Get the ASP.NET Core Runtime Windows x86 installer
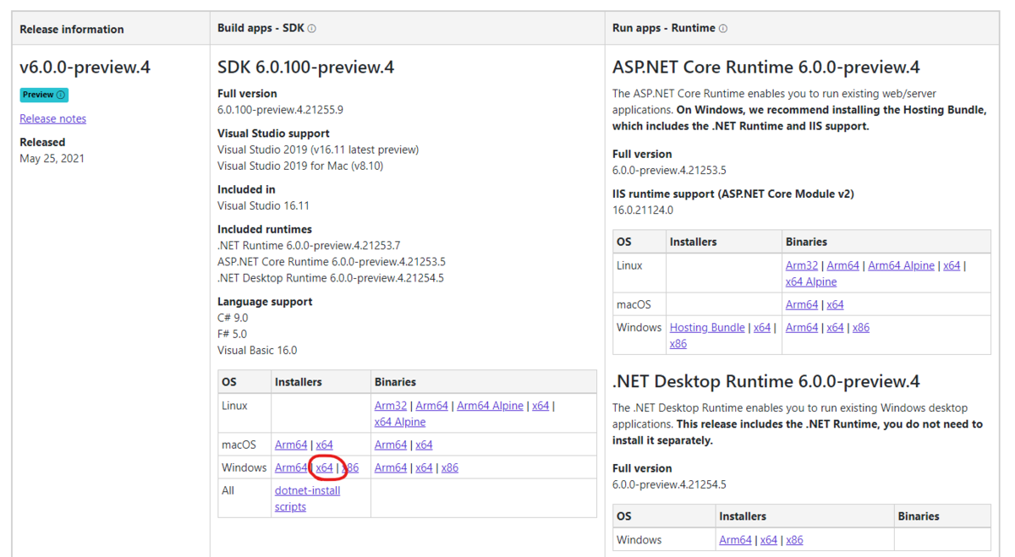The image size is (1015, 557). 678,344
